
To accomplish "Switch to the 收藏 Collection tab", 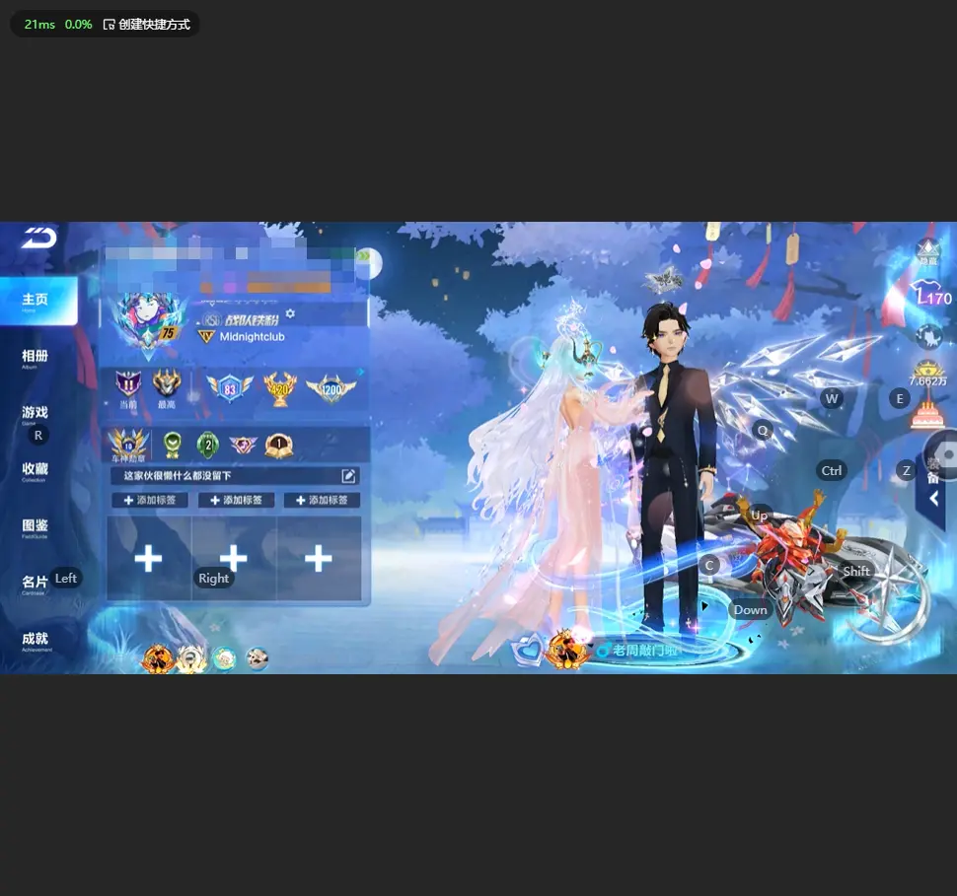I will pyautogui.click(x=35, y=471).
